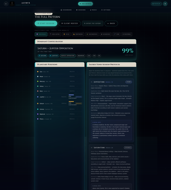The image size is (171, 190).
Task: Select the TCM modality lens
Action: coord(116,34)
